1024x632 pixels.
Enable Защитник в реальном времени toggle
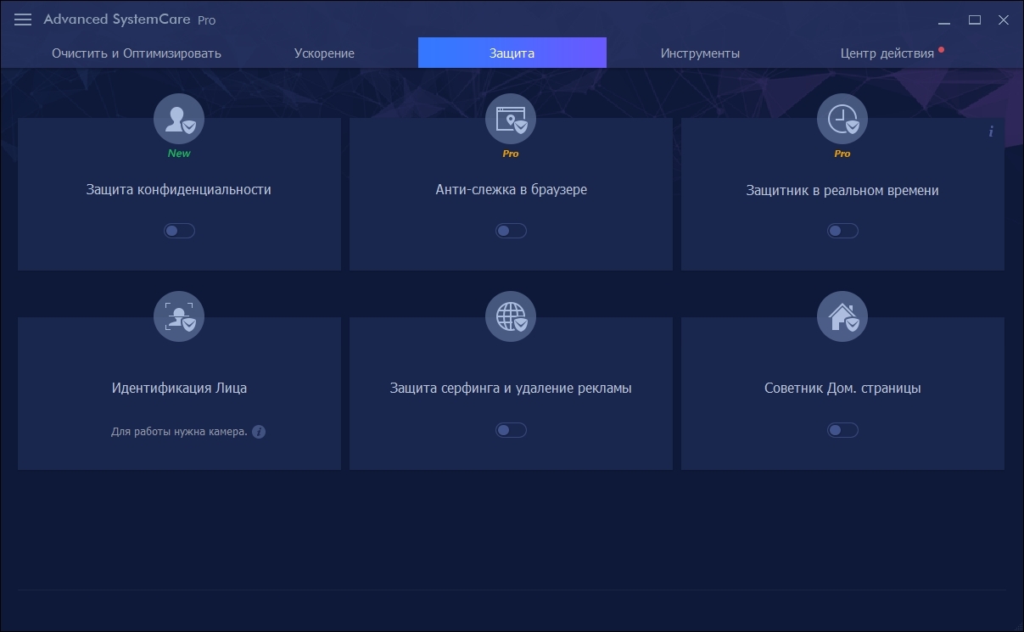pyautogui.click(x=842, y=231)
